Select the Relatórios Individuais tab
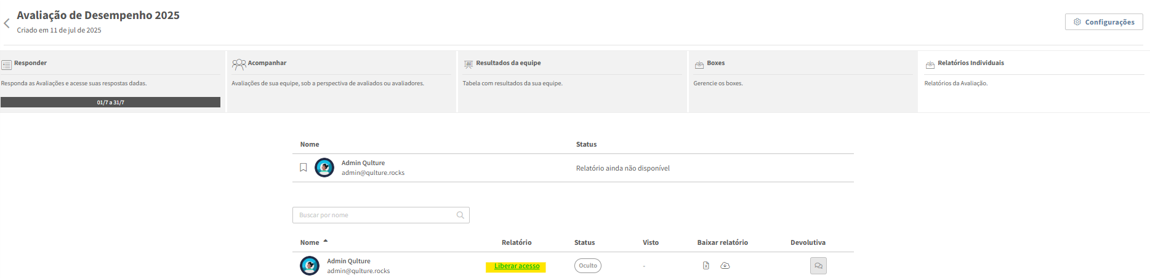The width and height of the screenshot is (1150, 278). pyautogui.click(x=970, y=63)
